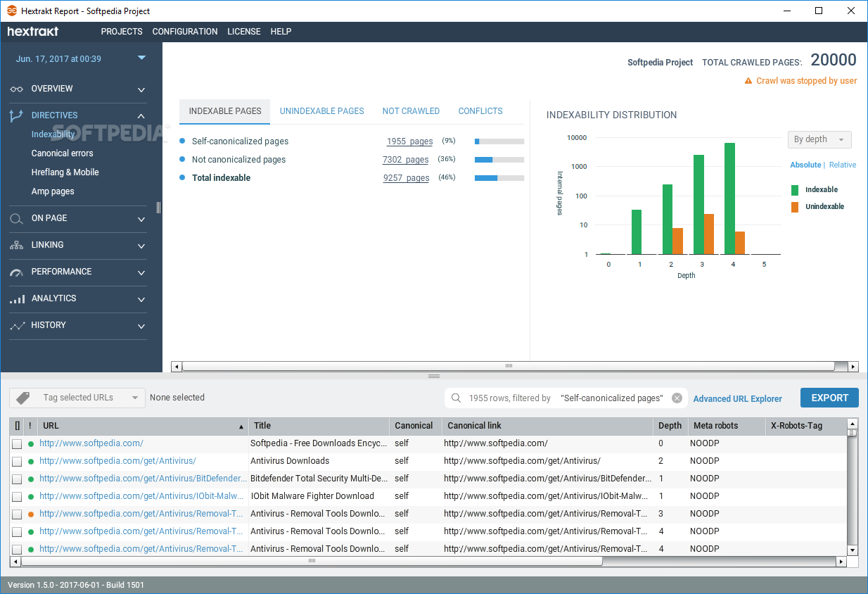Click the History line graph icon
This screenshot has height=594, width=868.
17,326
